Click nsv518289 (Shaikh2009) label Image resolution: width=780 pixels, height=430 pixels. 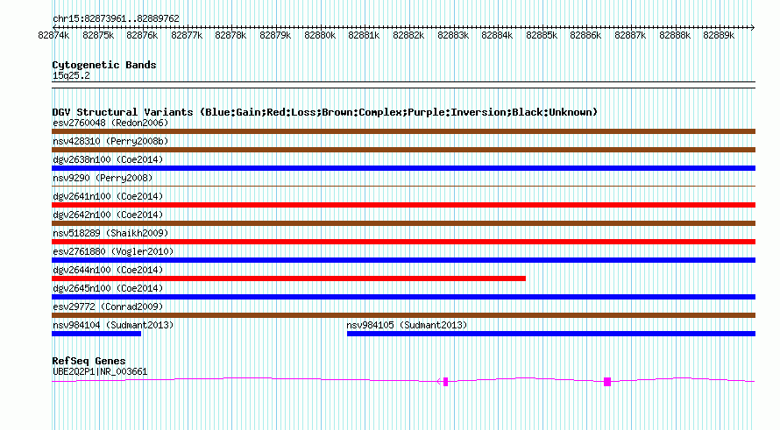click(x=110, y=233)
